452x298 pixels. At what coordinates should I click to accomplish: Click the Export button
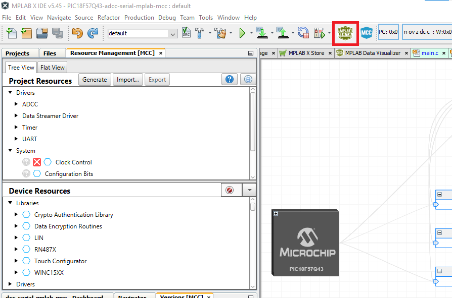tap(157, 80)
